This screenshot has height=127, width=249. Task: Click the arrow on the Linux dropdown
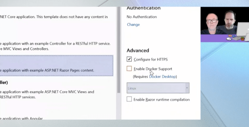tap(187, 88)
